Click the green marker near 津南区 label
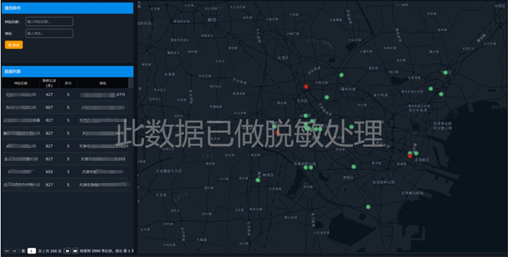508x257 pixels. pos(354,167)
